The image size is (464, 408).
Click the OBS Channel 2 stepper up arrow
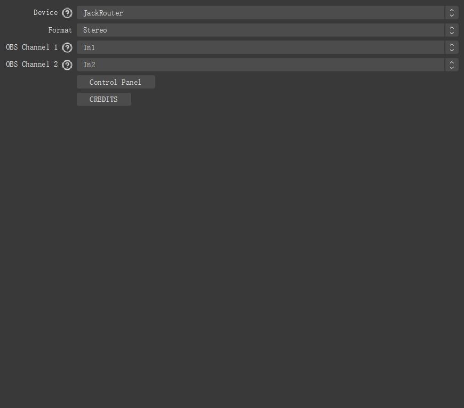pyautogui.click(x=452, y=62)
